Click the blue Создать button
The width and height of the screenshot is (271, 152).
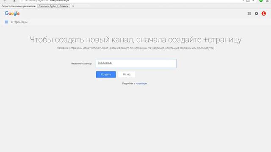[106, 74]
